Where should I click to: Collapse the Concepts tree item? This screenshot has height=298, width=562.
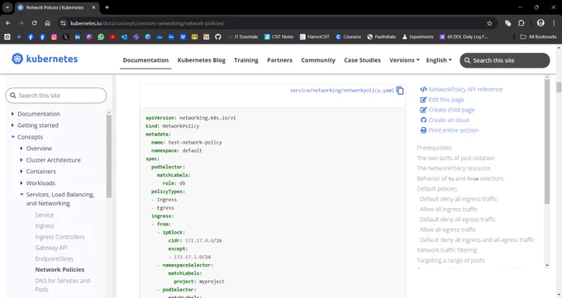click(13, 137)
